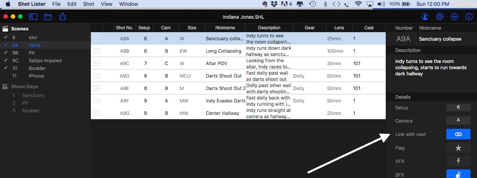This screenshot has height=178, width=477.
Task: Toggle checkmark for scene 9C Satipo Impaled
Action: pos(6,60)
